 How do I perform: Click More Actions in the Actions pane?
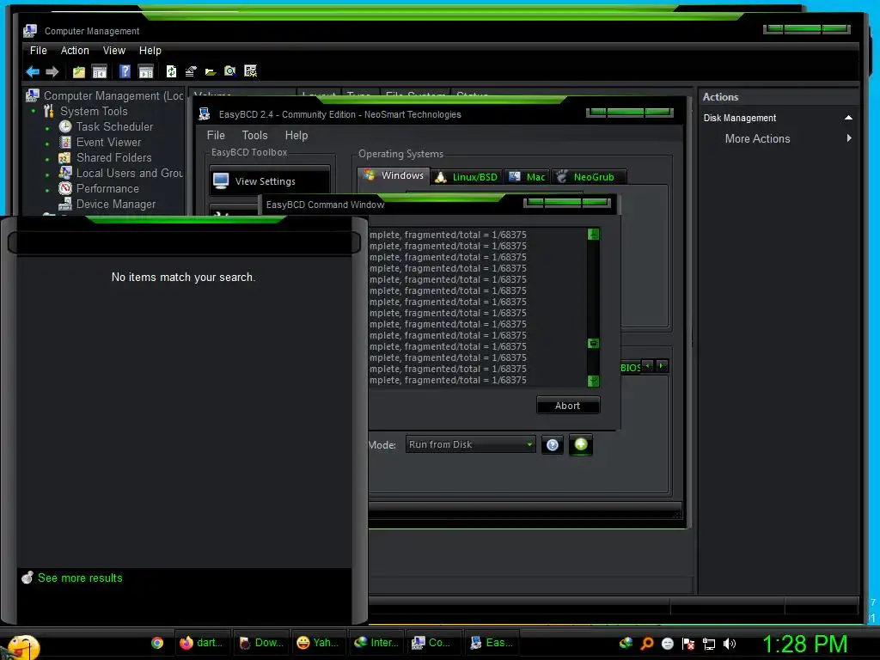point(757,138)
